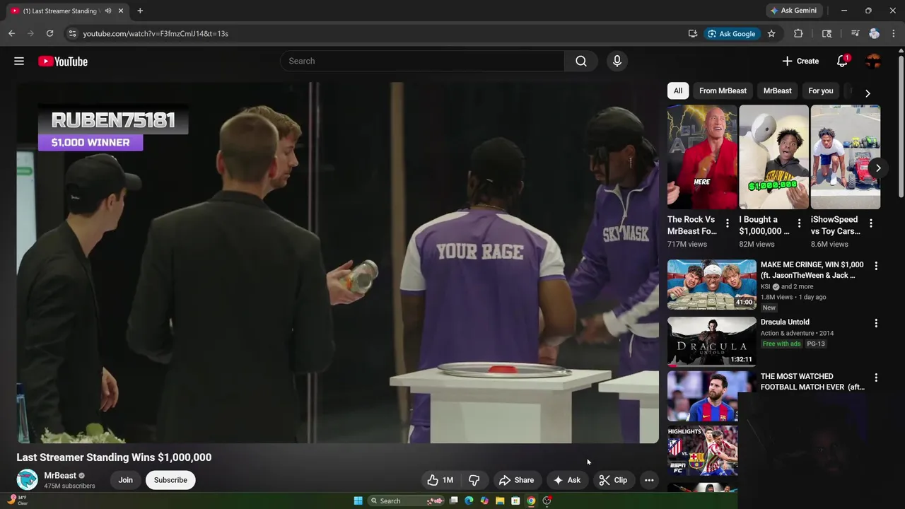
Task: Open the Windows Start menu
Action: [x=358, y=501]
